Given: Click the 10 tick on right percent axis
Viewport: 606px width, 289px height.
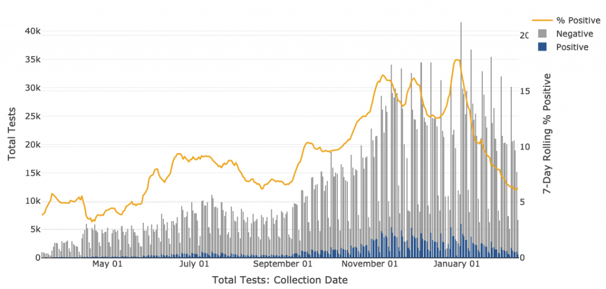Looking at the screenshot, I should pos(524,147).
